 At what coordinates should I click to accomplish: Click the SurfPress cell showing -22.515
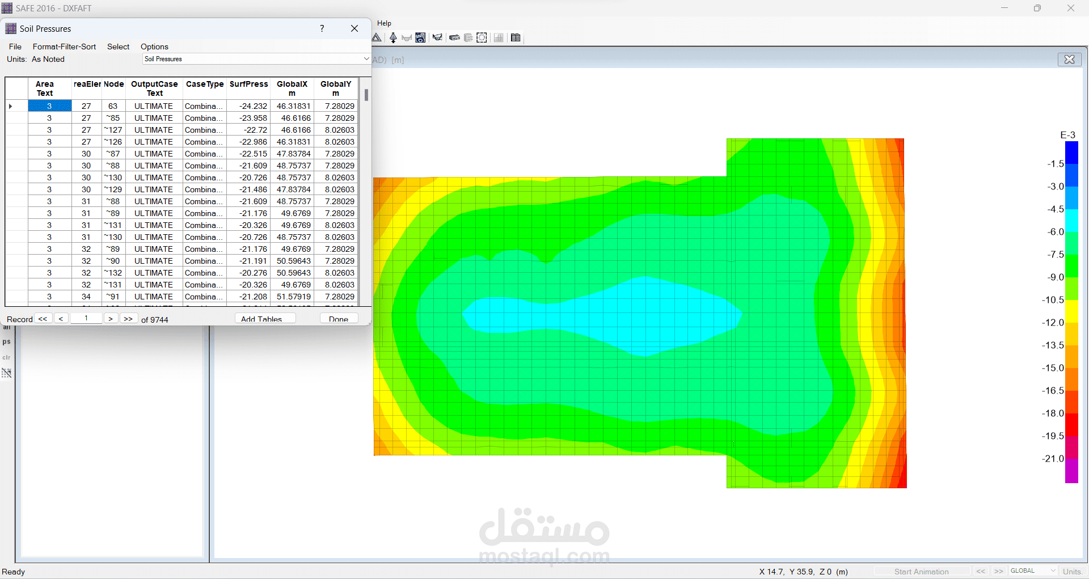[x=248, y=154]
